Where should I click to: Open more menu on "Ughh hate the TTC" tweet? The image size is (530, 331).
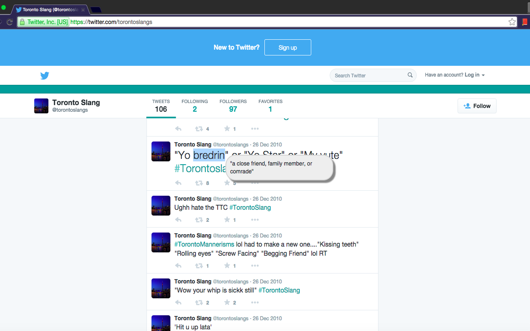(x=255, y=220)
